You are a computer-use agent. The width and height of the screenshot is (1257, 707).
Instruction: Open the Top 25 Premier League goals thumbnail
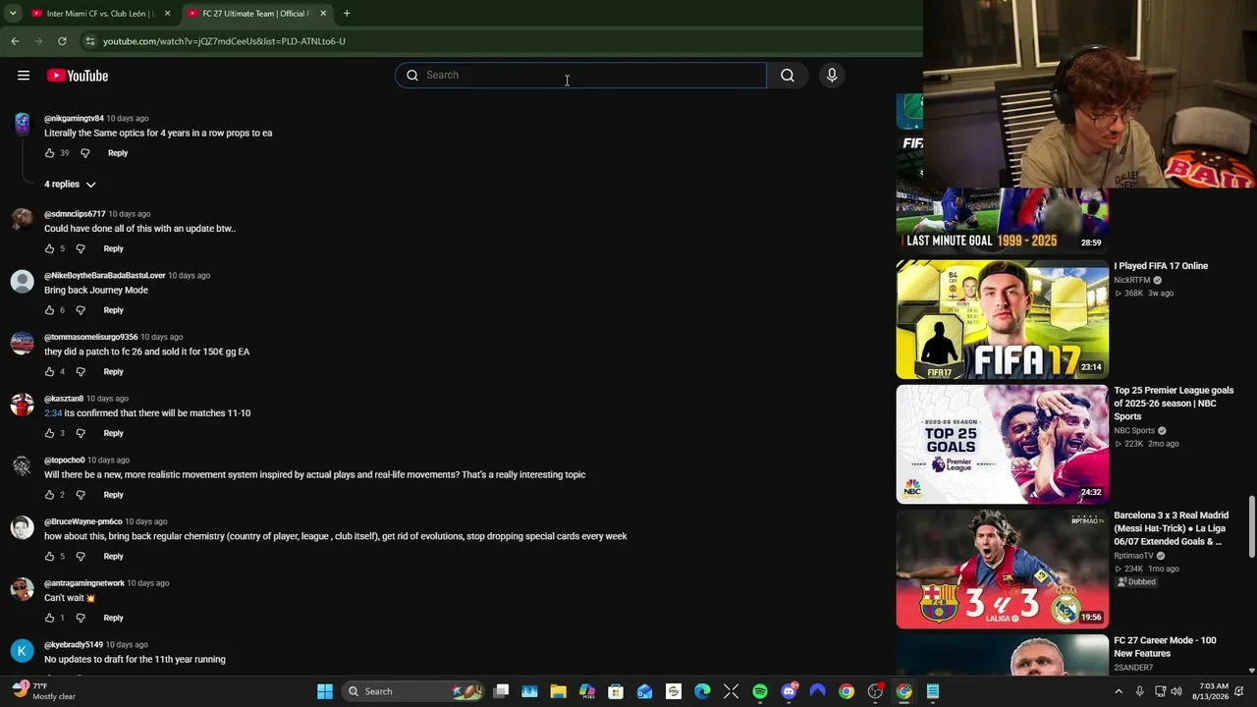coord(1003,444)
